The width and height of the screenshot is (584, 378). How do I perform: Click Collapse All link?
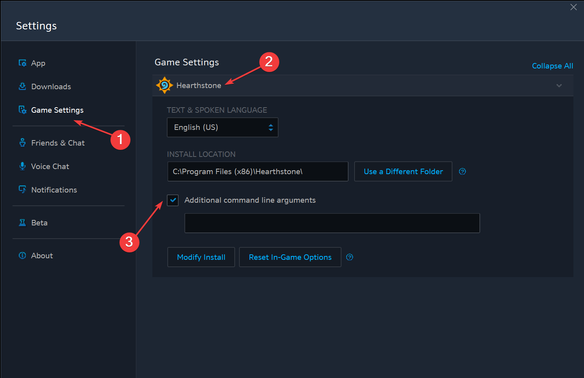tap(552, 66)
